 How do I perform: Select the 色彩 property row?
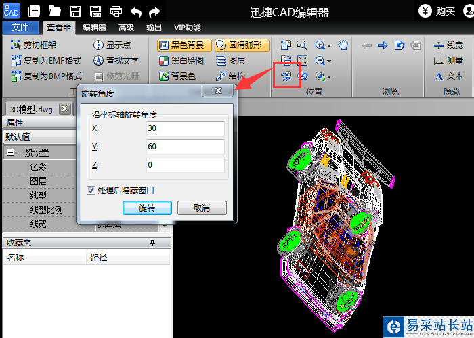tap(39, 167)
